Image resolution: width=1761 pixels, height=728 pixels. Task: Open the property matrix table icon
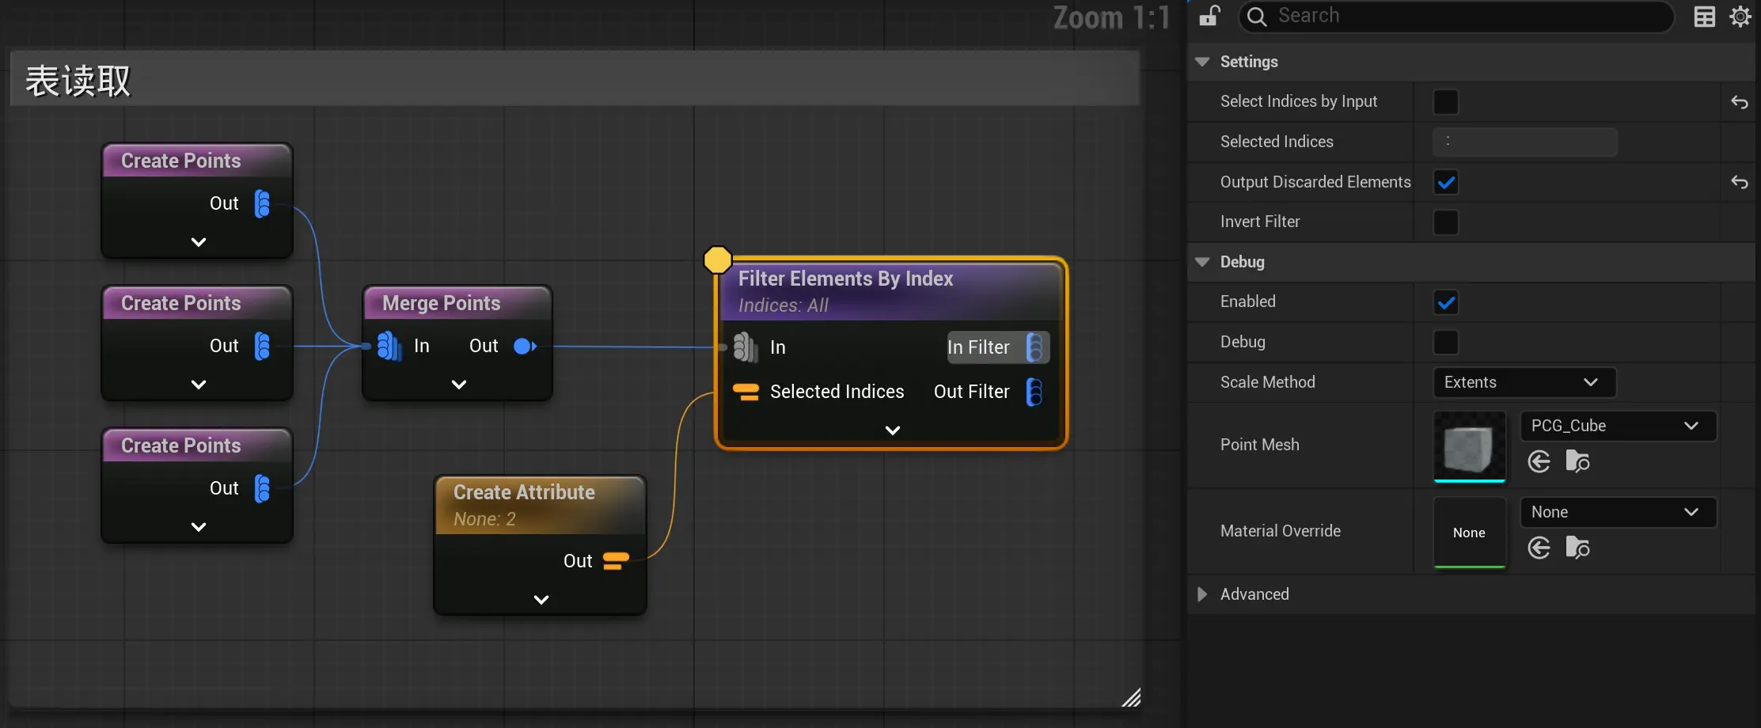pos(1704,17)
